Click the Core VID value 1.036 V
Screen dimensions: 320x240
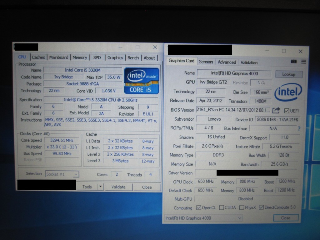[x=108, y=91]
